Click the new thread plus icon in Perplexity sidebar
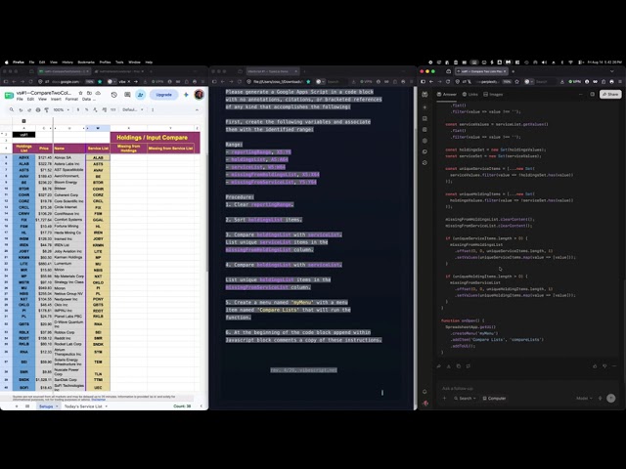Screen dimensions: 626x469 pyautogui.click(x=425, y=107)
